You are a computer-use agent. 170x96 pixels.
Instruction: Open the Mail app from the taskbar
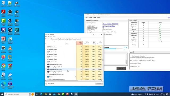click(x=54, y=94)
